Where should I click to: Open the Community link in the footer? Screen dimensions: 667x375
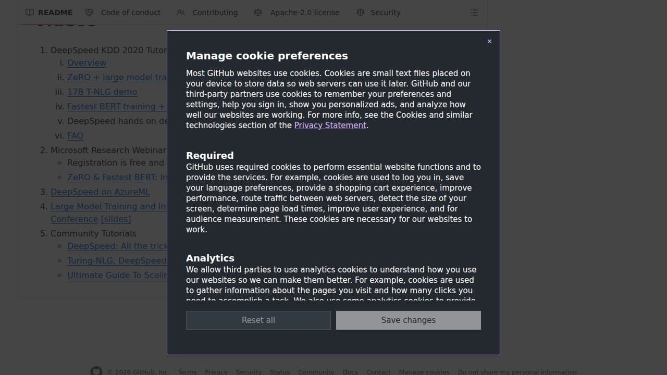tap(316, 372)
